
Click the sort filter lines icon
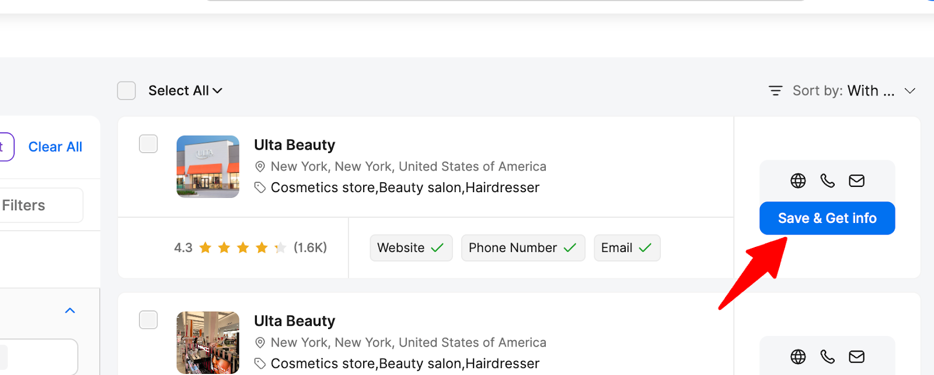pyautogui.click(x=775, y=91)
